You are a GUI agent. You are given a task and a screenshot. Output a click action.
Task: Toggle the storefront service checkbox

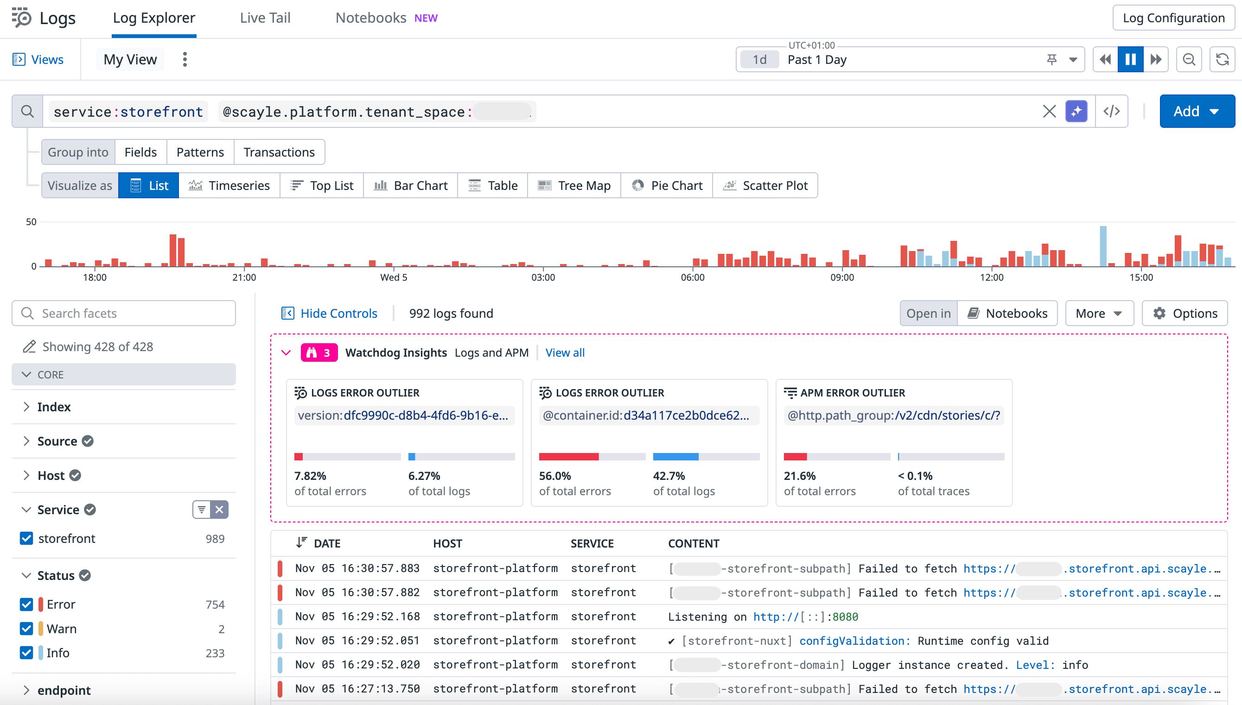click(26, 538)
